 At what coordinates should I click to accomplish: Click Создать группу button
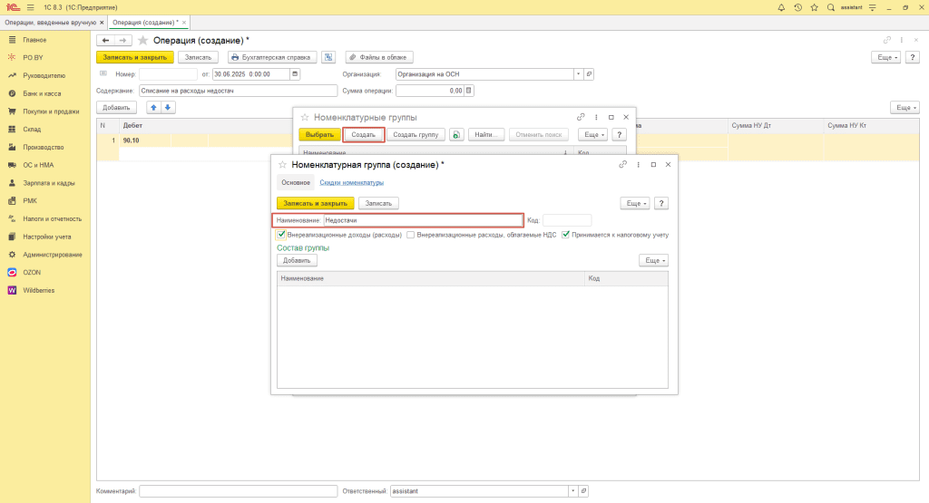point(416,134)
